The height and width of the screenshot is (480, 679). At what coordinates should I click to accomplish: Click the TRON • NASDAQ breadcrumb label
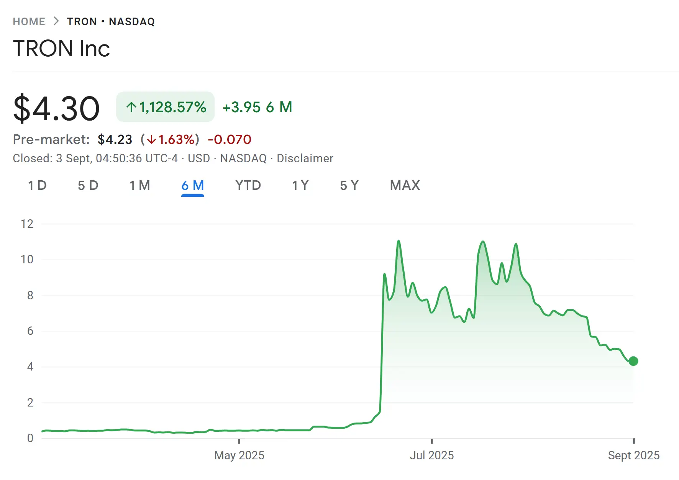pos(111,21)
